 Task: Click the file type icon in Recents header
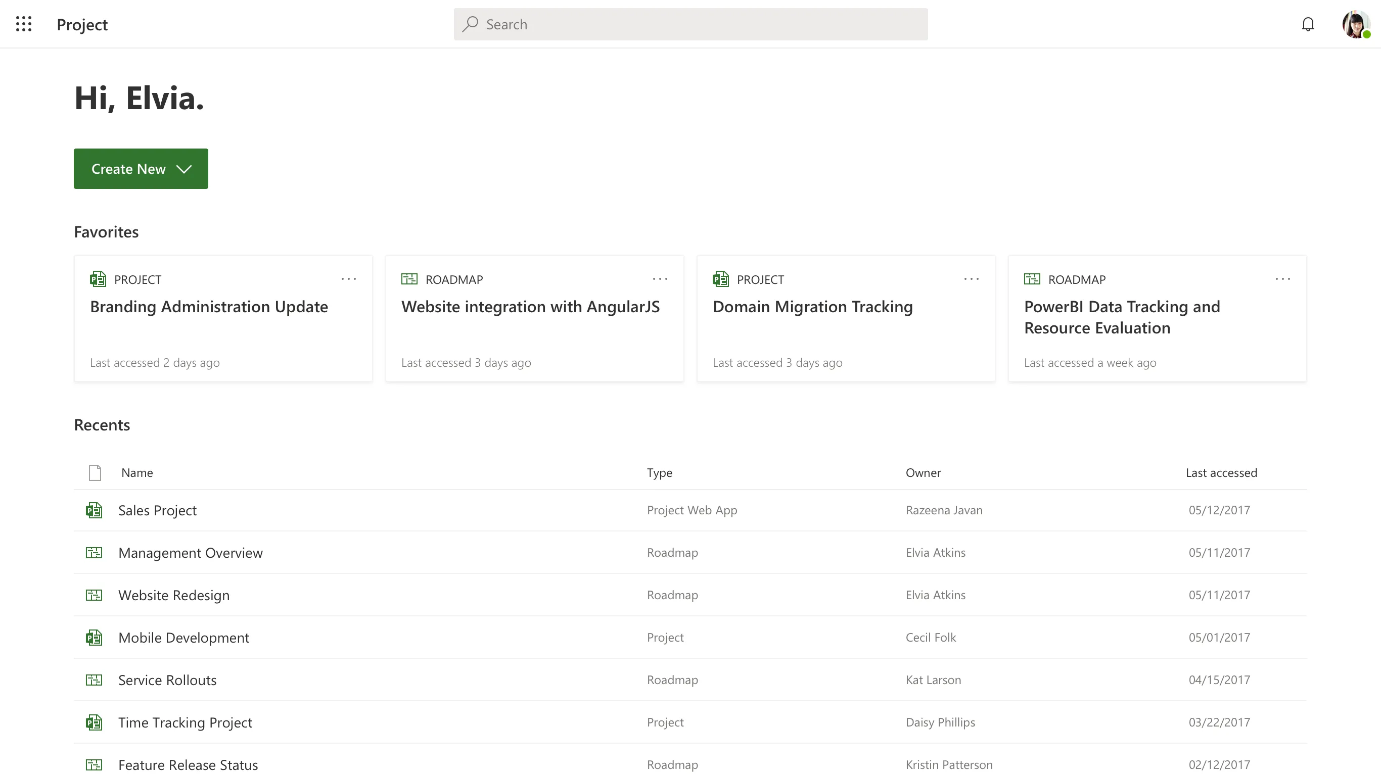pos(95,473)
